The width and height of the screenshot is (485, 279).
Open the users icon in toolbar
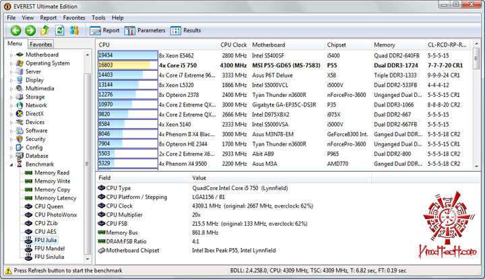[x=74, y=30]
